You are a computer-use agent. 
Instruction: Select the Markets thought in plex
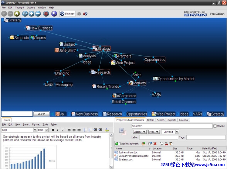138,83
